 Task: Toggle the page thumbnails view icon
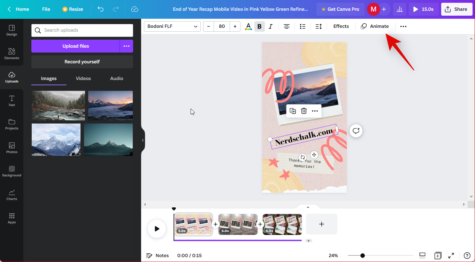coord(422,255)
